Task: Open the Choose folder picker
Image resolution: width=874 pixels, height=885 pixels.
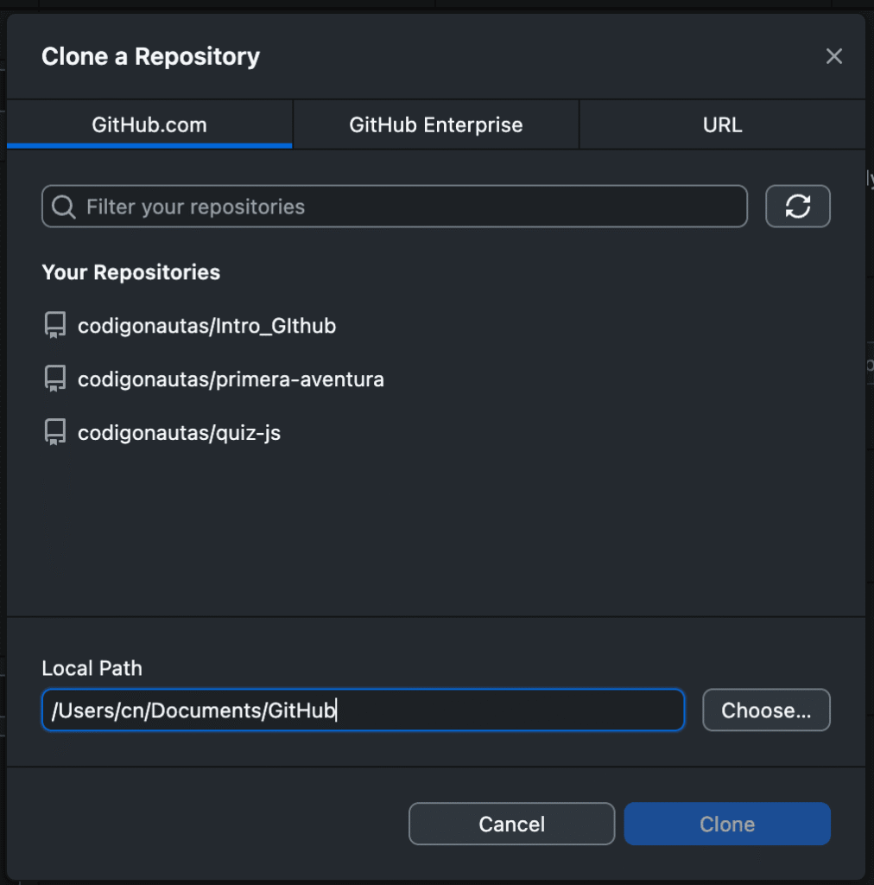Action: click(x=765, y=710)
